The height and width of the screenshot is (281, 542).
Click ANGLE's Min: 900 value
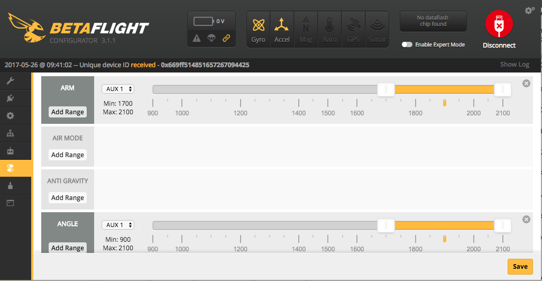coord(118,240)
